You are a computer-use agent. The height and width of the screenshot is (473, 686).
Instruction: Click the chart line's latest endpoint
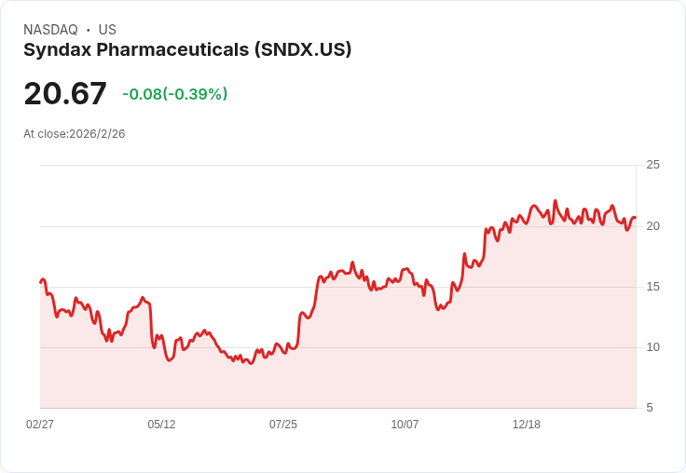coord(636,218)
